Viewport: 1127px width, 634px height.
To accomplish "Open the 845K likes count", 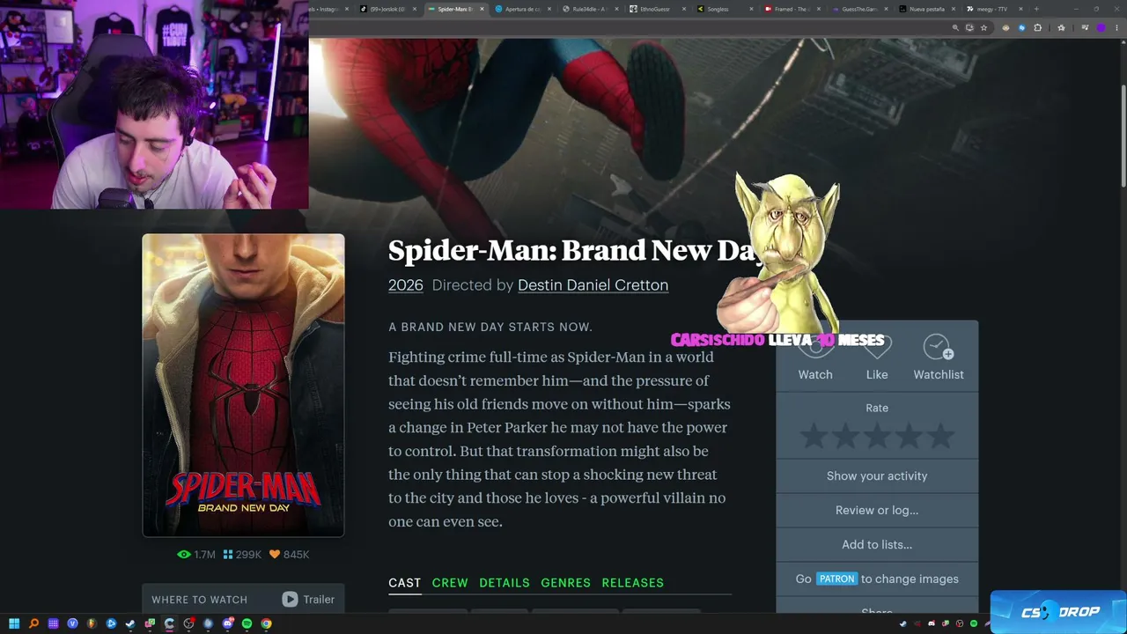I will click(289, 555).
